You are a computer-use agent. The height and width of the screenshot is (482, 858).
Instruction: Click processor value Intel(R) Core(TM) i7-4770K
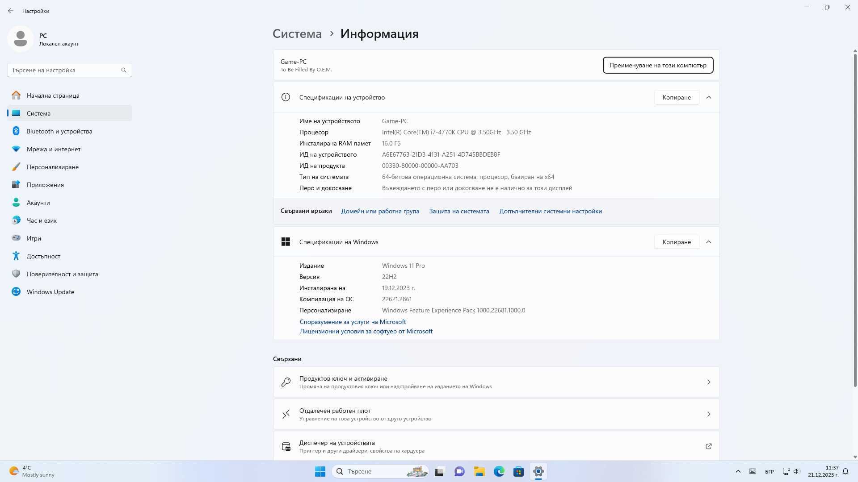(x=456, y=132)
